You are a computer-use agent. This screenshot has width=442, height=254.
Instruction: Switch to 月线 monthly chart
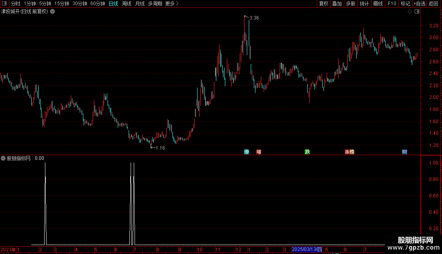click(140, 4)
